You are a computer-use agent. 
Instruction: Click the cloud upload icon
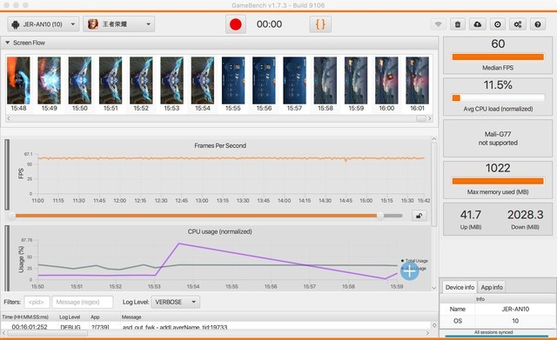click(x=478, y=24)
